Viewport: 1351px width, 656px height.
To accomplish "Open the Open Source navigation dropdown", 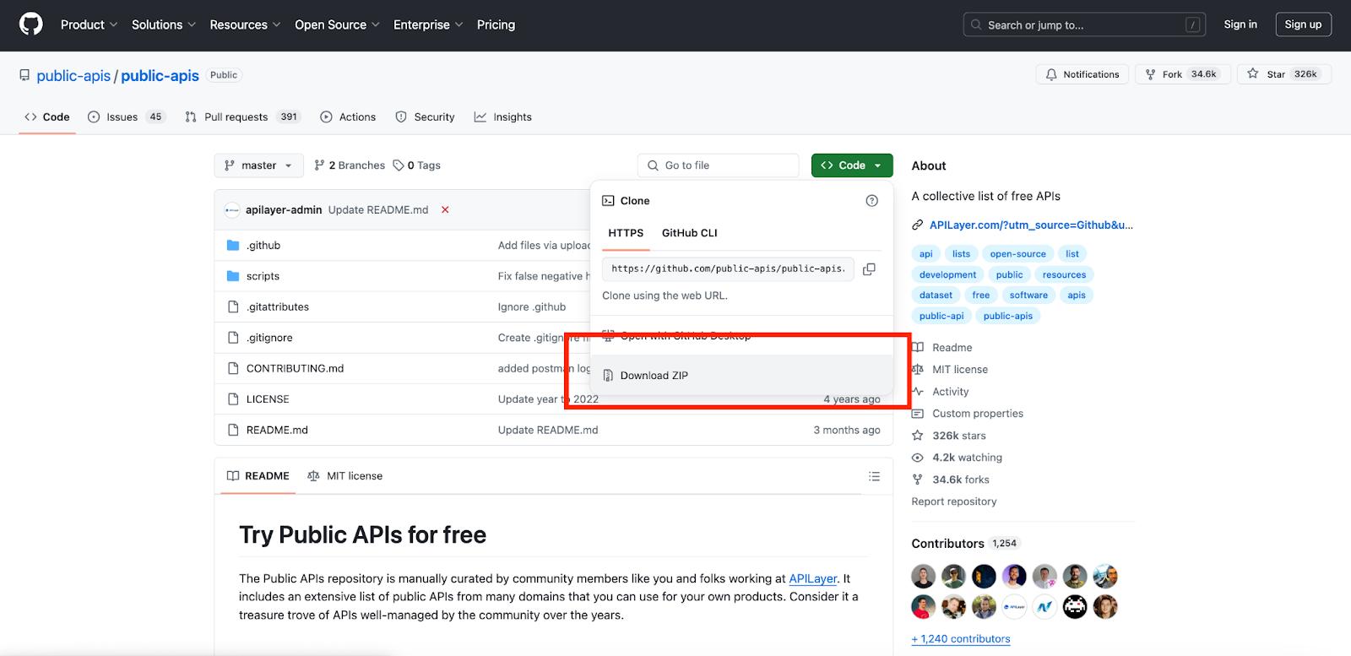I will point(336,24).
